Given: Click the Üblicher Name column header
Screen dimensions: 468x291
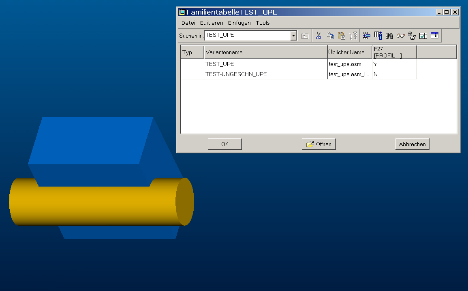Looking at the screenshot, I should click(x=350, y=52).
